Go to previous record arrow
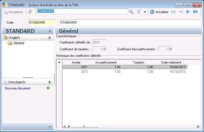The image size is (204, 132). [x=181, y=12]
